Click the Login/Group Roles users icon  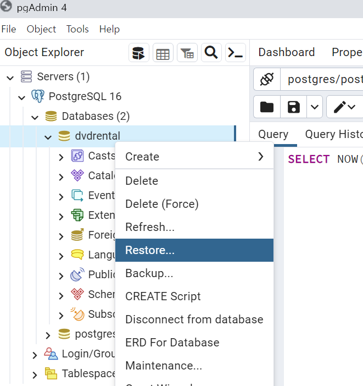point(51,354)
